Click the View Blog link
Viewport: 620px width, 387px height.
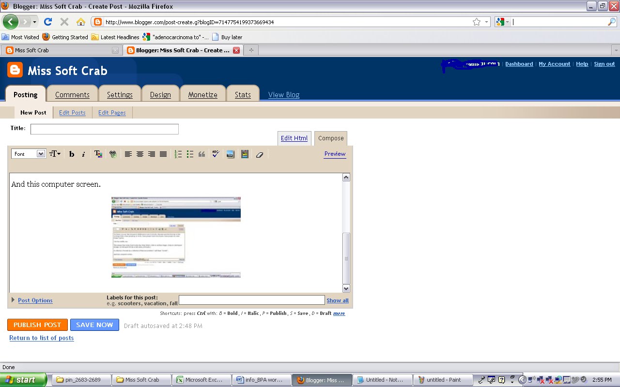[x=284, y=95]
